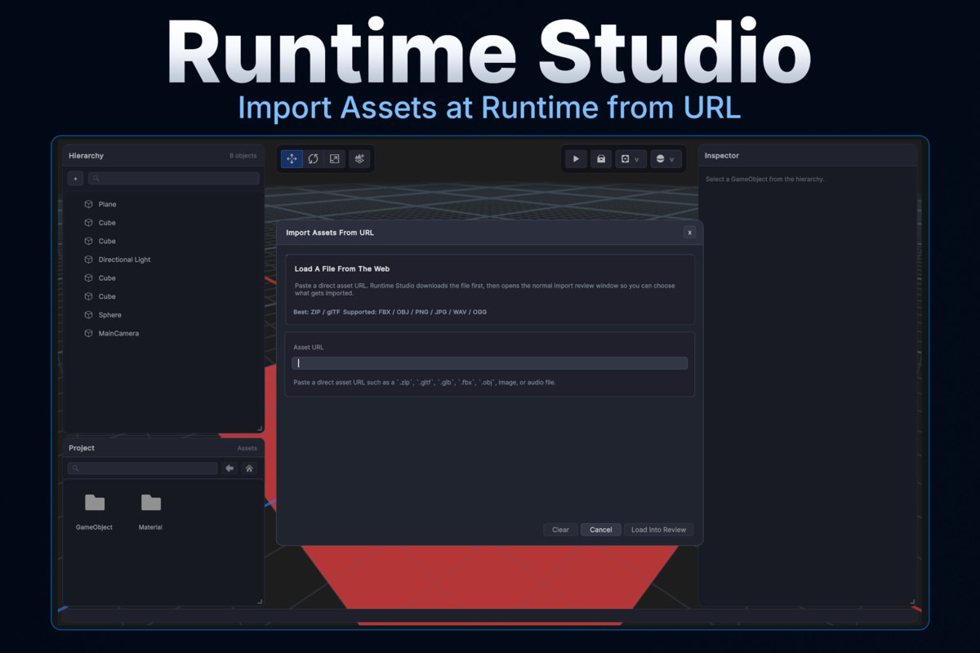Click the 'Assets' breadcrumb in Project panel
Screen dimensions: 980x653
(247, 448)
